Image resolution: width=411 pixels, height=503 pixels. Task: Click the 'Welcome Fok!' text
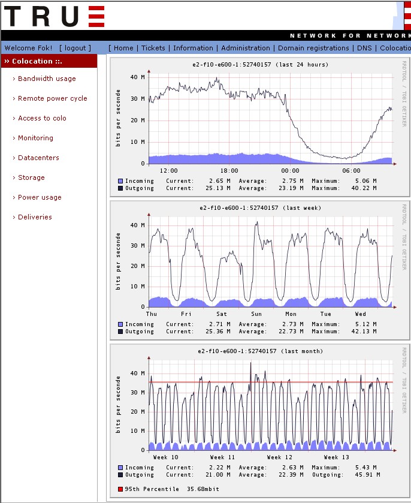click(x=28, y=48)
